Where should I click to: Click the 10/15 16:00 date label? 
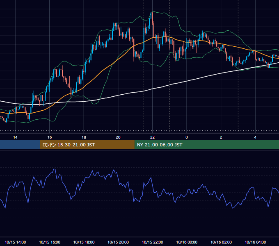(x=50, y=242)
